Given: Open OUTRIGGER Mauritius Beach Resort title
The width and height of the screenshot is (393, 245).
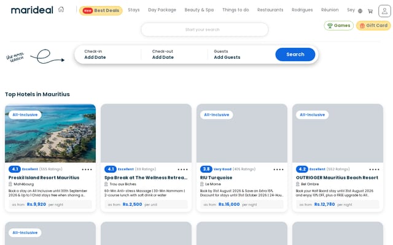Looking at the screenshot, I should click(x=337, y=178).
